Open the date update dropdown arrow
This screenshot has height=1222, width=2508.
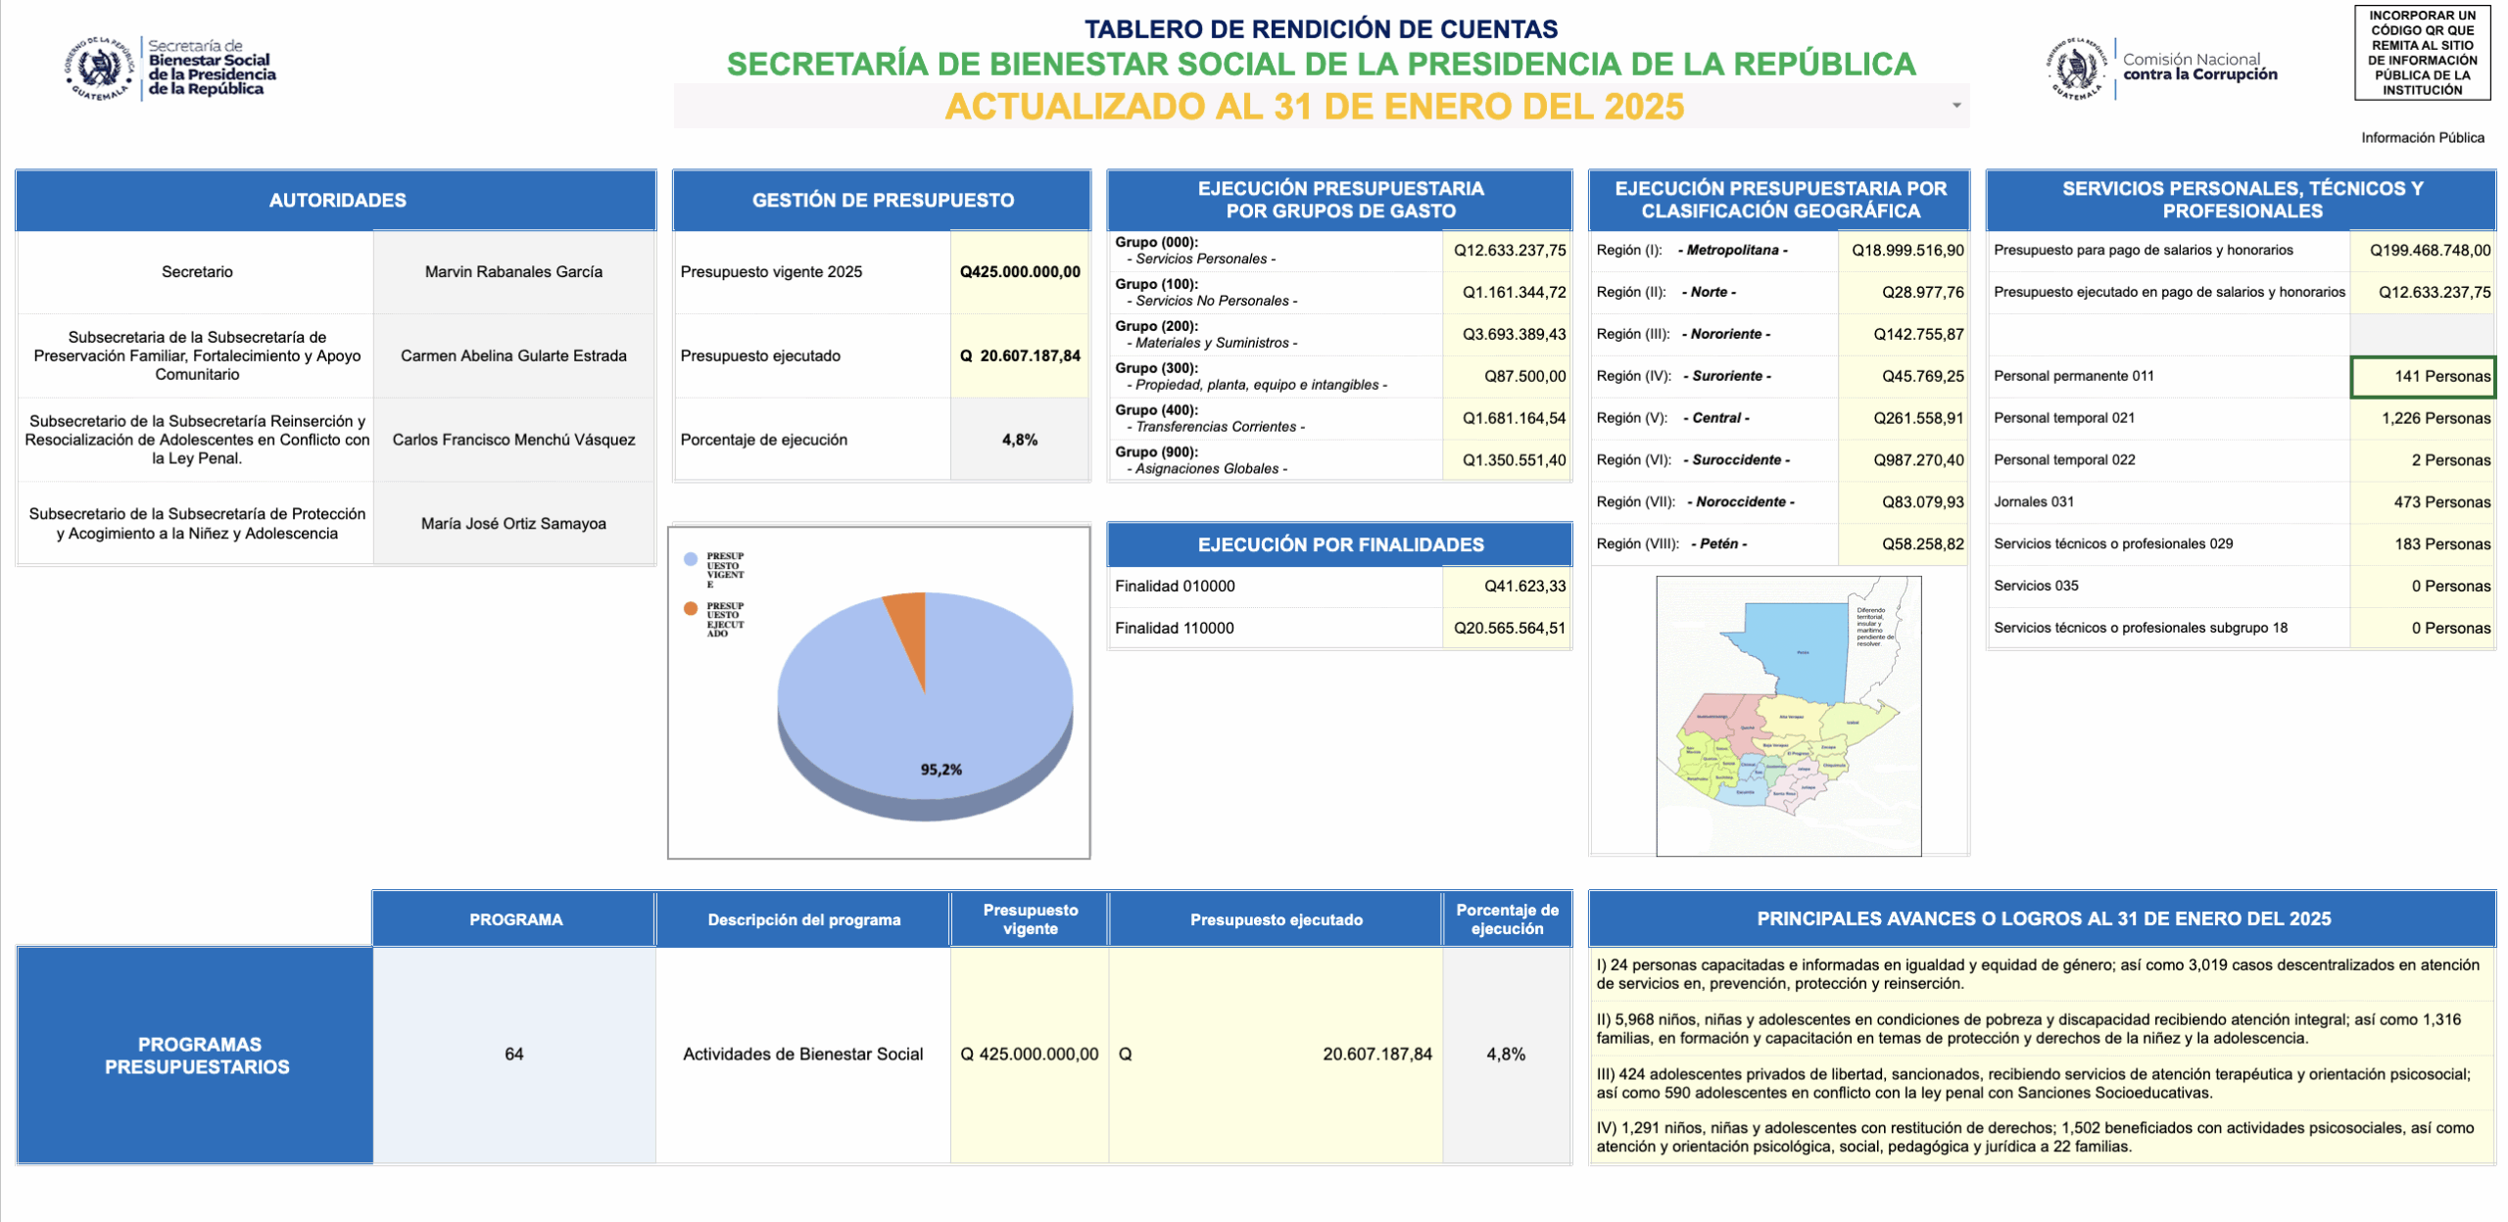1955,106
